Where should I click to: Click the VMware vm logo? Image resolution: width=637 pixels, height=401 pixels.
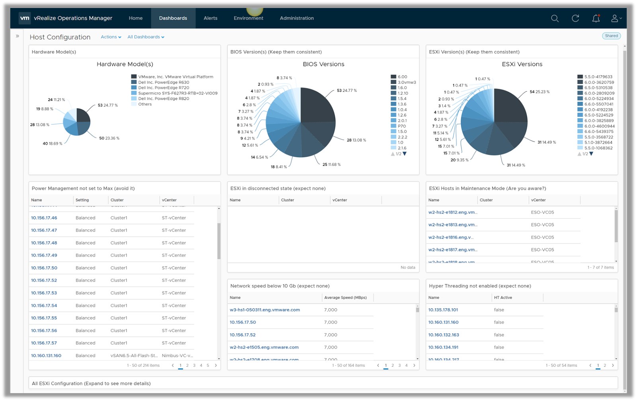pos(25,18)
